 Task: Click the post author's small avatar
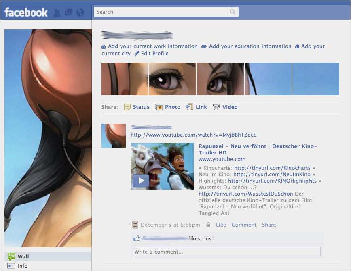click(x=114, y=136)
